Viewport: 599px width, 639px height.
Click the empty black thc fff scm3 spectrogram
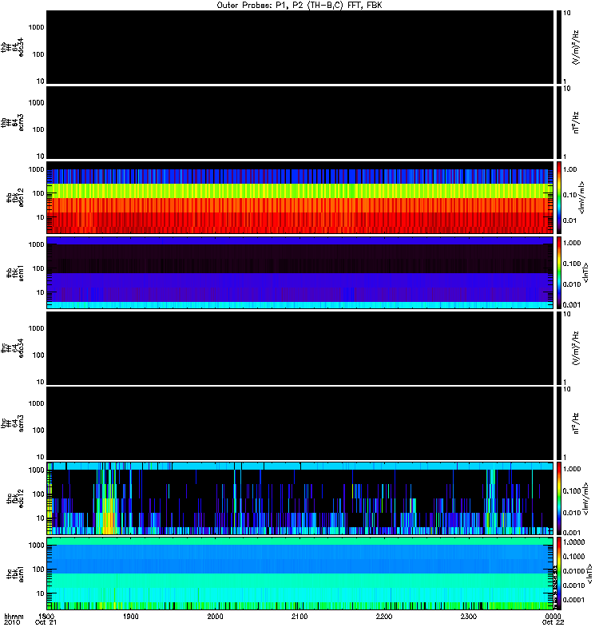click(300, 423)
